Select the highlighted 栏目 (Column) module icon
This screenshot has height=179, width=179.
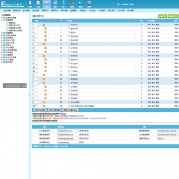pos(47,4)
